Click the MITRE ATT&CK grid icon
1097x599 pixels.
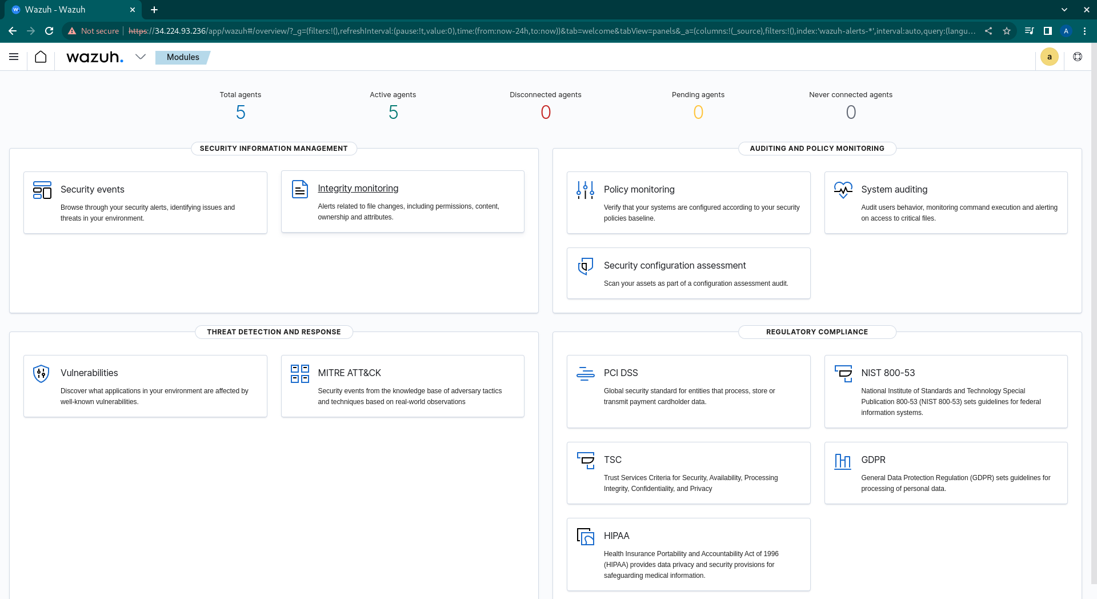pos(299,374)
